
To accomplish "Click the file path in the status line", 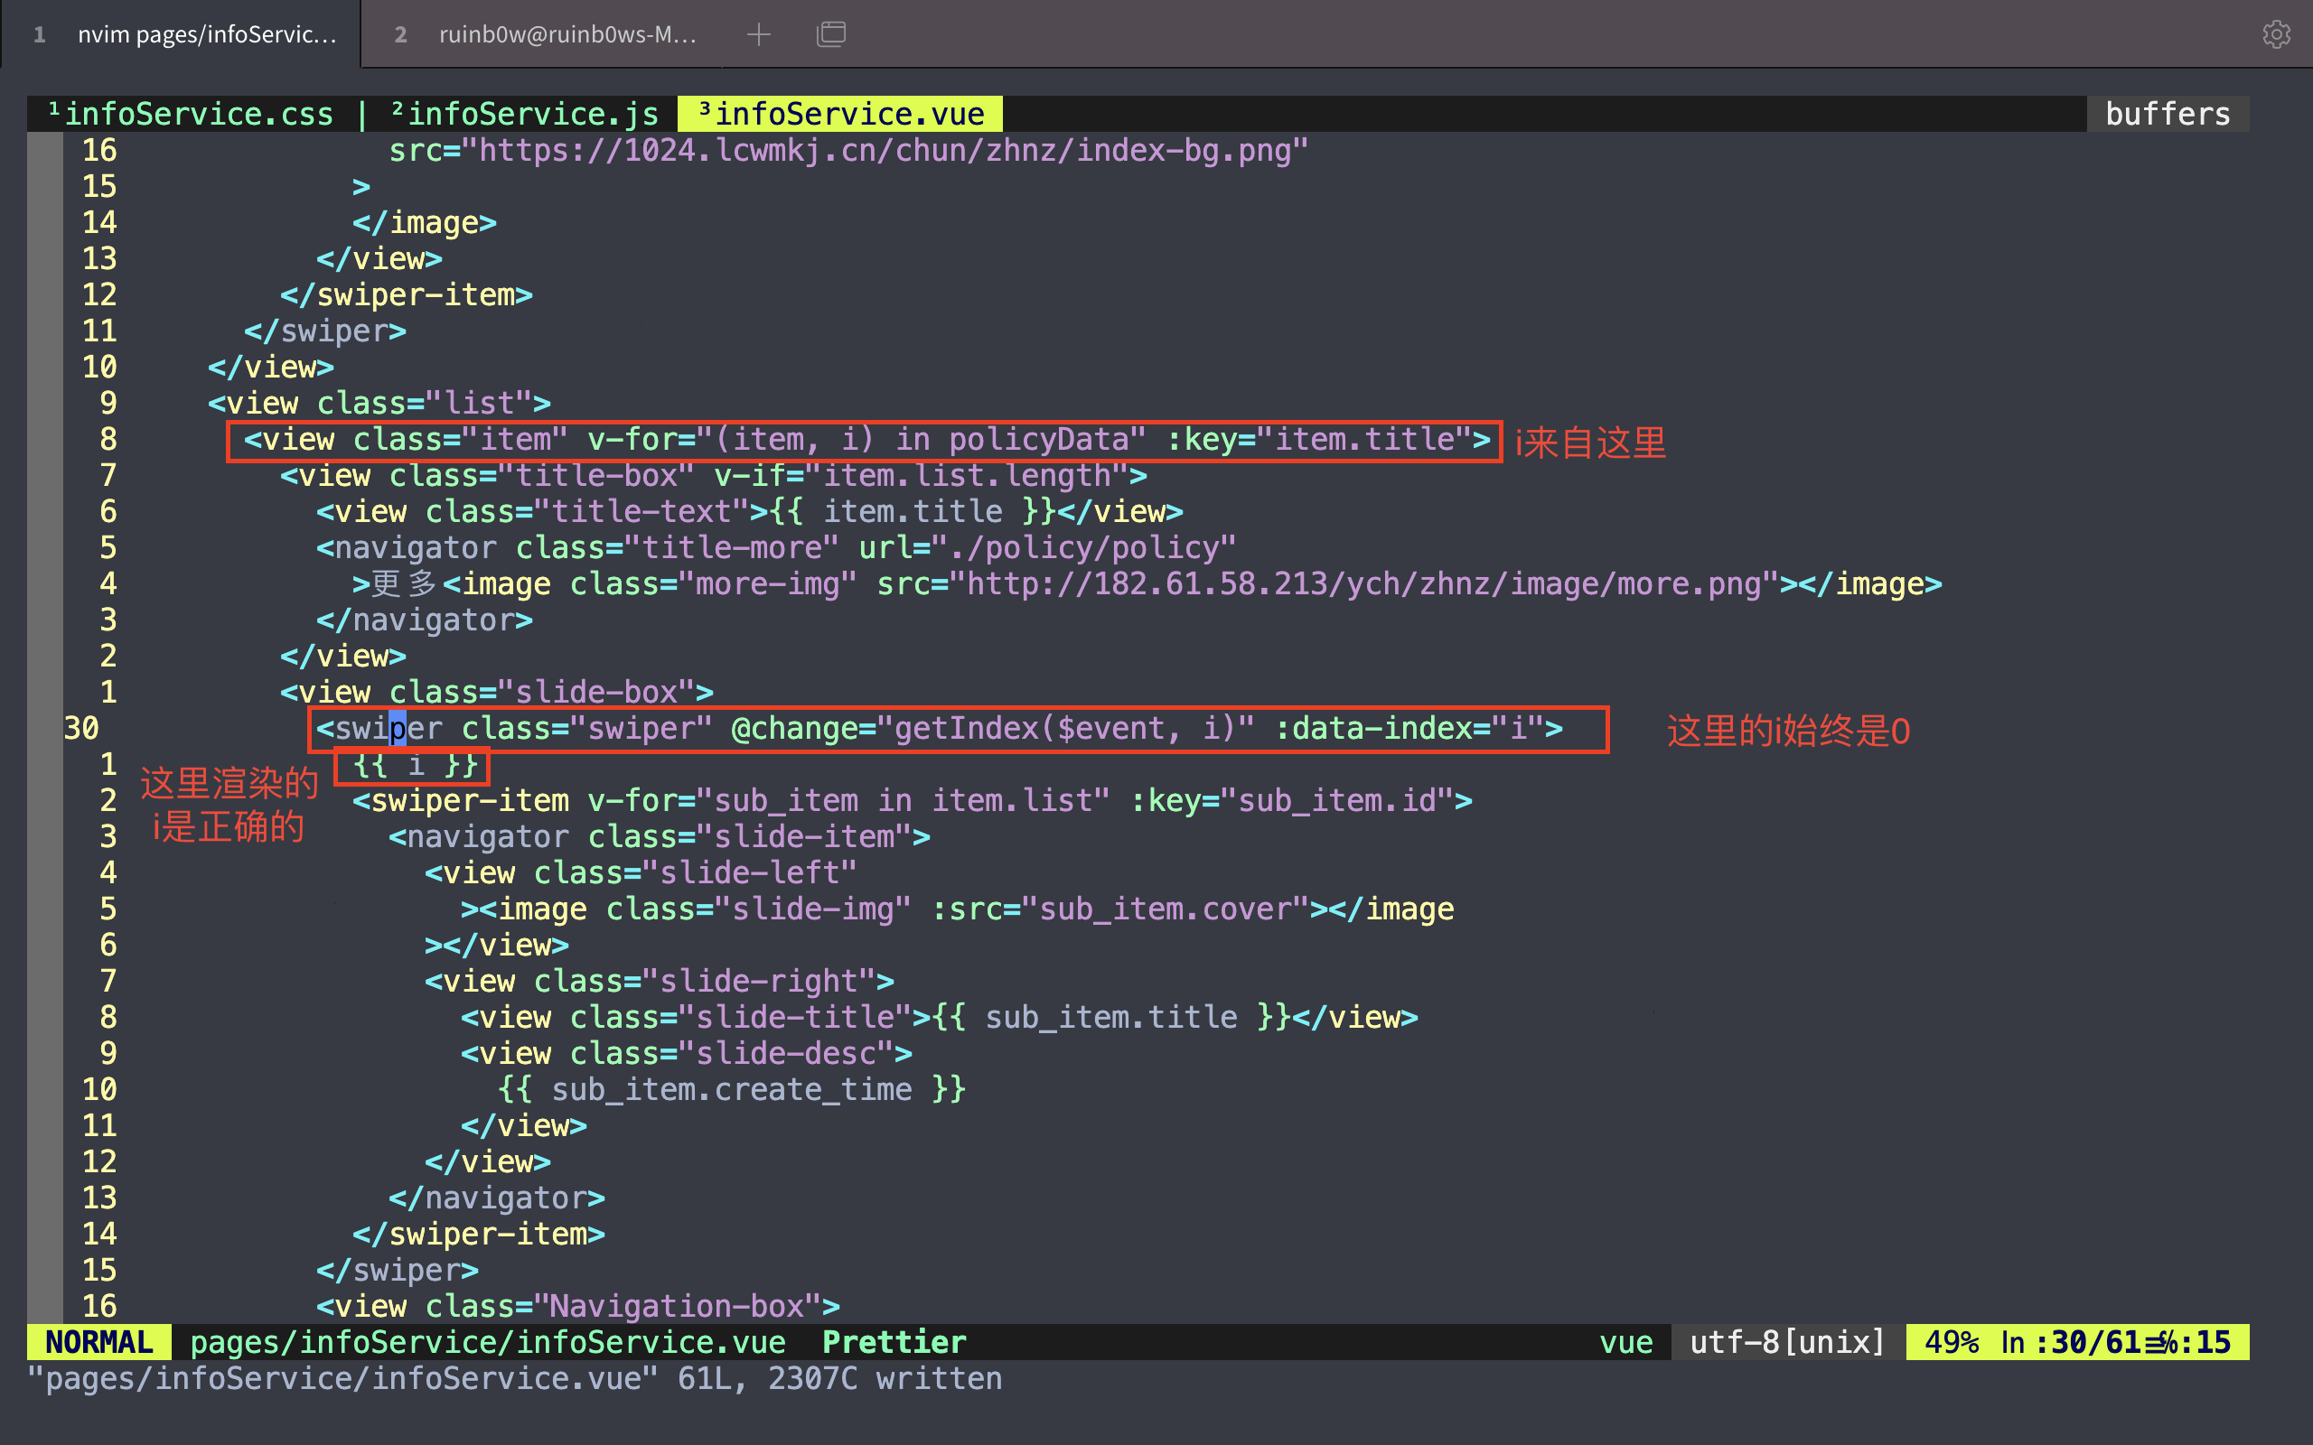I will pyautogui.click(x=488, y=1342).
